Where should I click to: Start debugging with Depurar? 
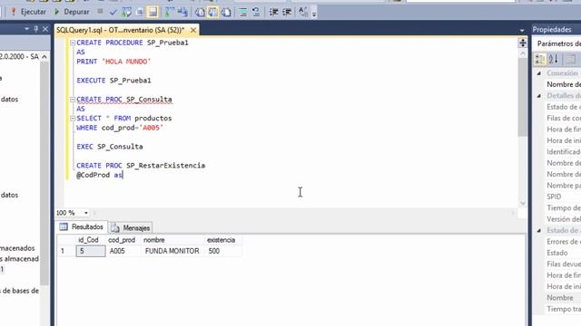[72, 12]
